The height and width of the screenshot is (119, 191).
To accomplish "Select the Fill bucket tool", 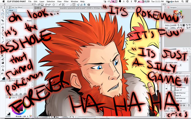I will coord(3,59).
